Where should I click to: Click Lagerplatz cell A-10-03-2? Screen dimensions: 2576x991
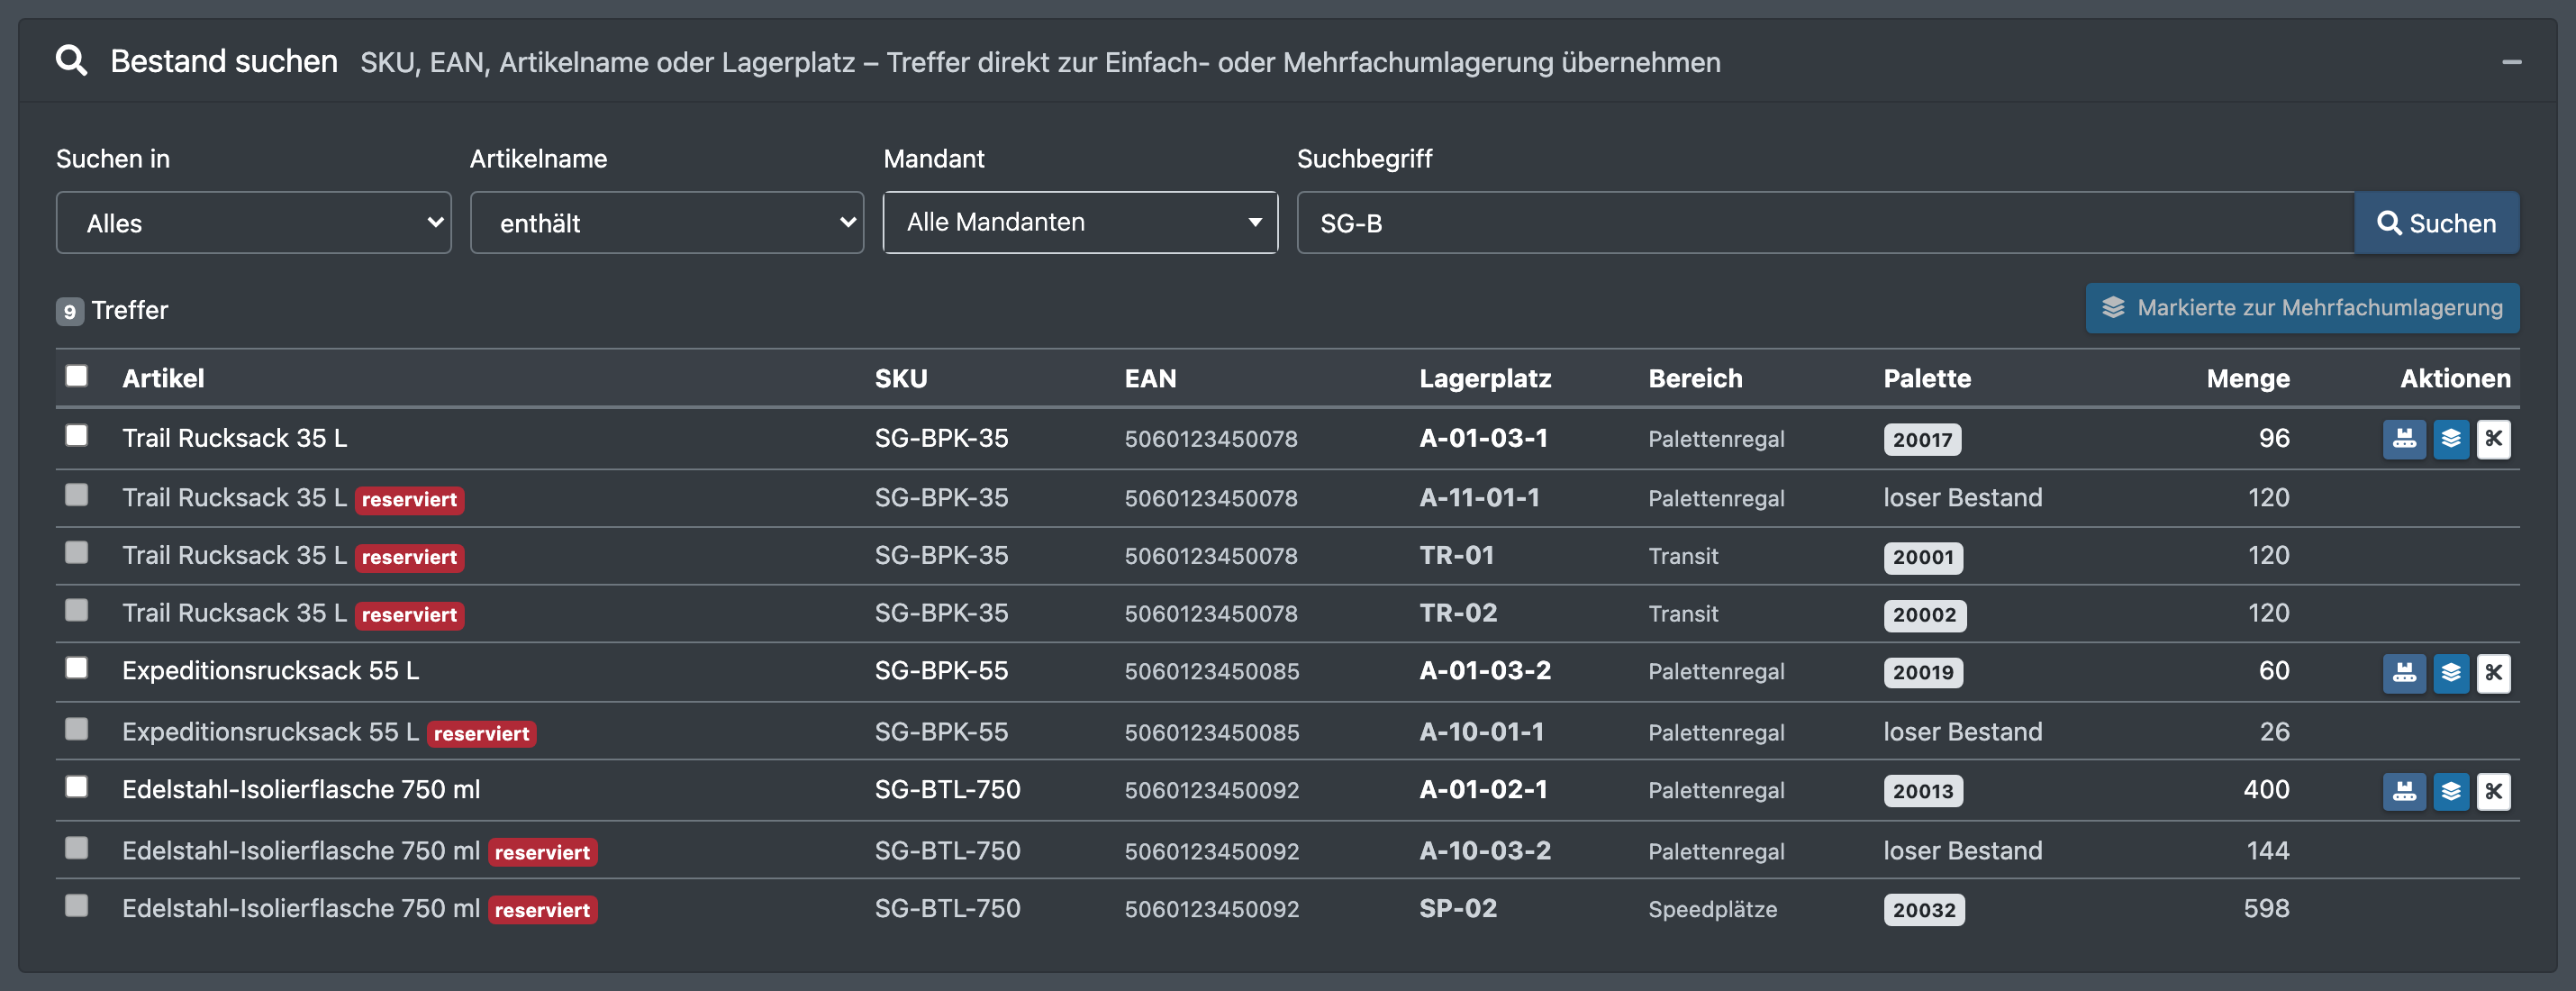[x=1485, y=851]
